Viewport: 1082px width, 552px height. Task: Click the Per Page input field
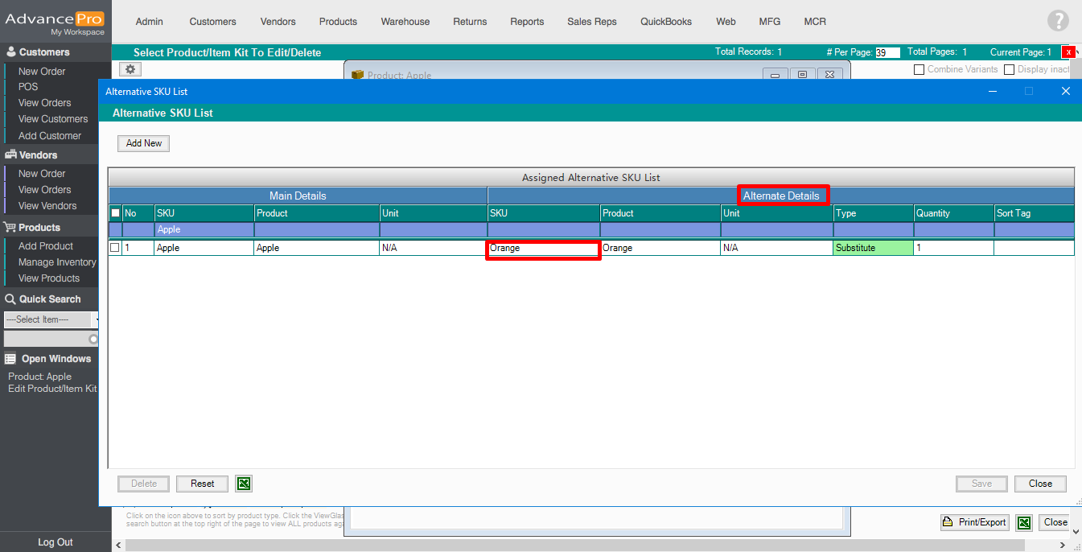pyautogui.click(x=887, y=52)
